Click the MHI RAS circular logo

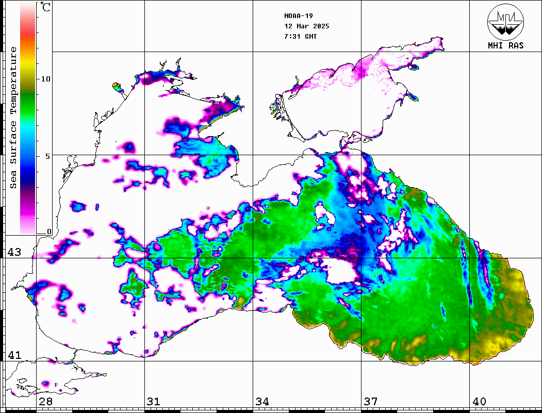[x=505, y=22]
